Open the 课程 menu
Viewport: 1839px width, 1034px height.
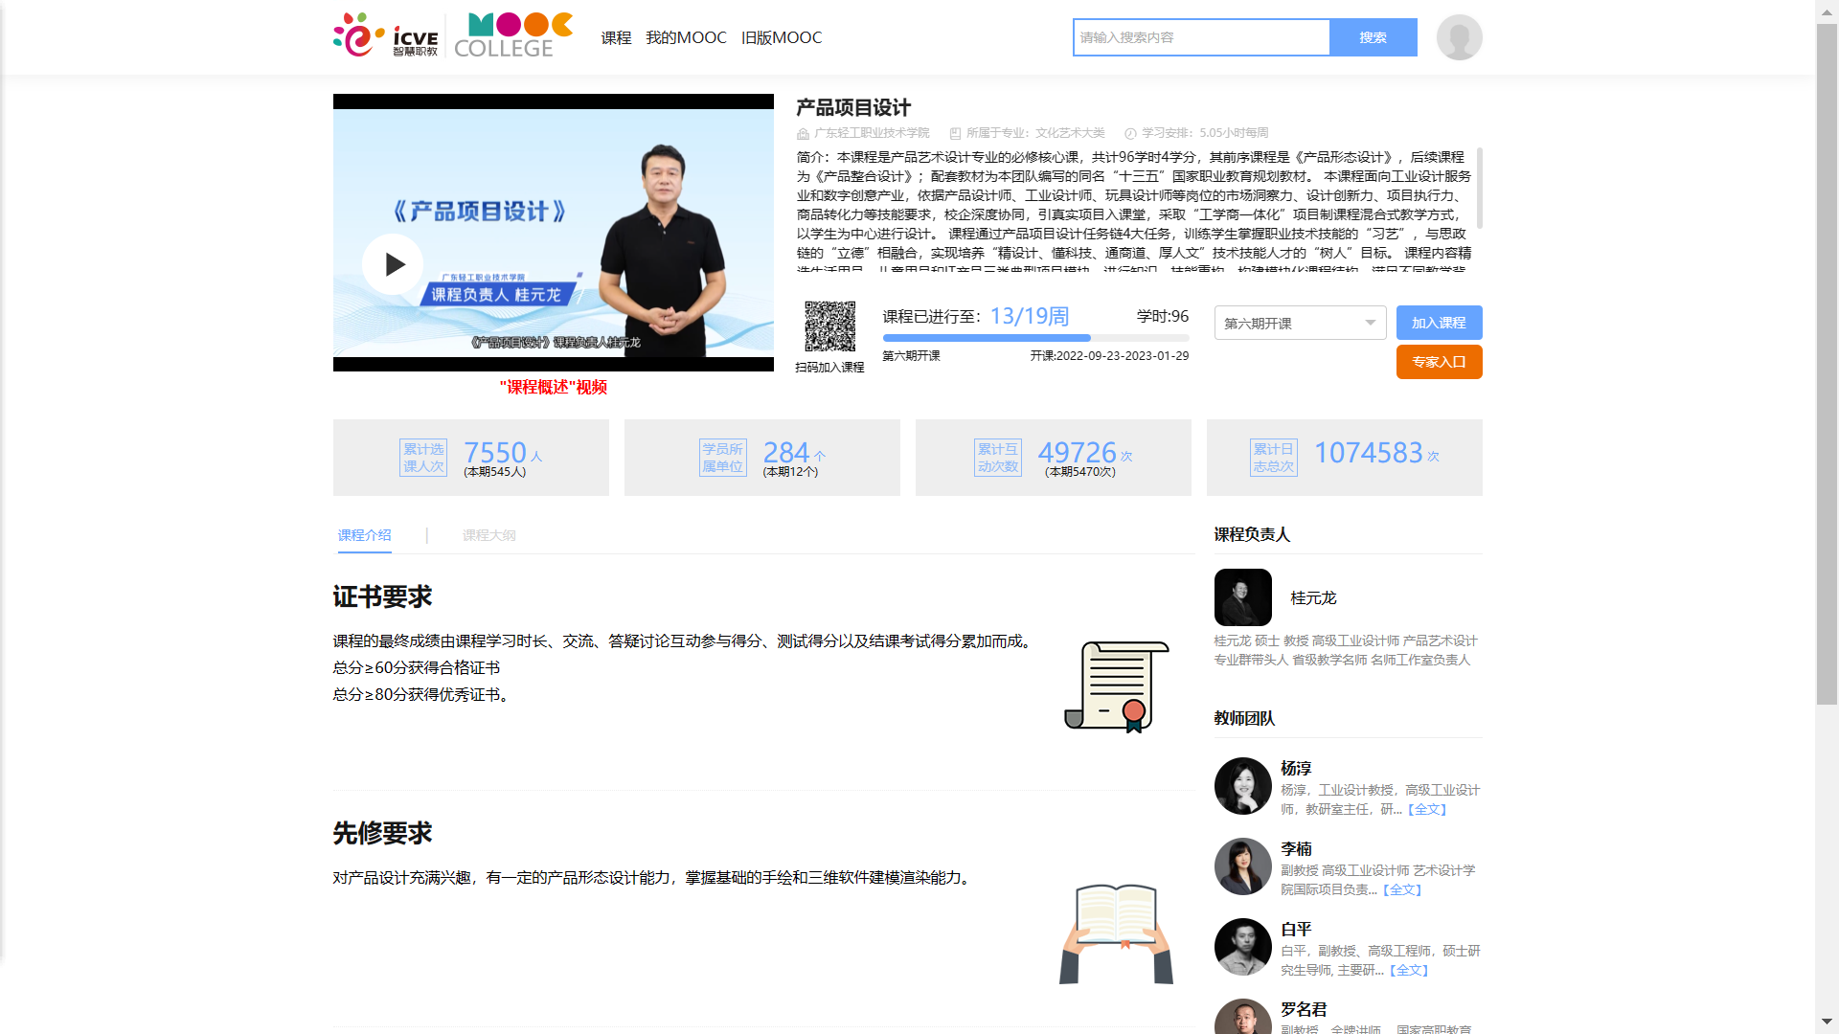615,37
